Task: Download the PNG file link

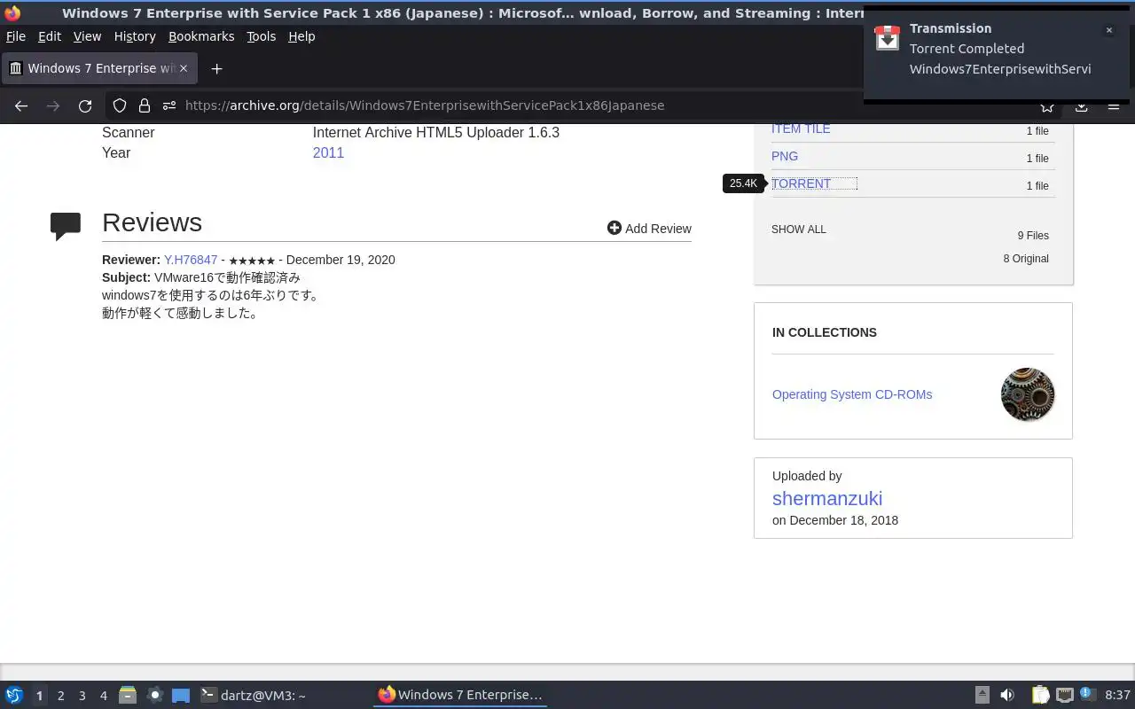Action: click(x=785, y=156)
